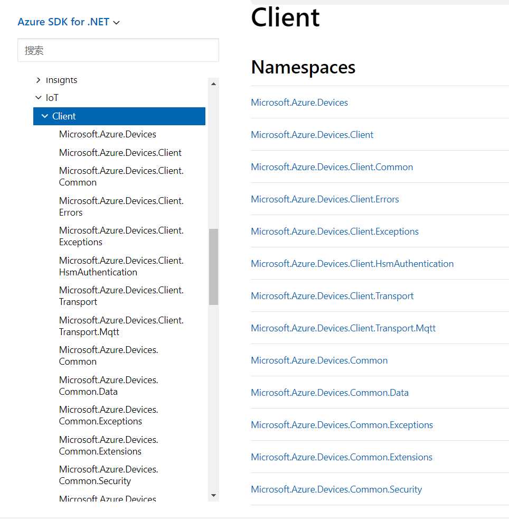Open the Microsoft.Azure.Devices.Client.Transport namespace link
The height and width of the screenshot is (519, 509).
[x=332, y=296]
